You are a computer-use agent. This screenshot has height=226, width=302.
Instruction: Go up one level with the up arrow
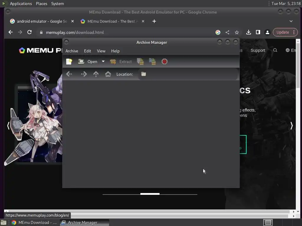96,74
